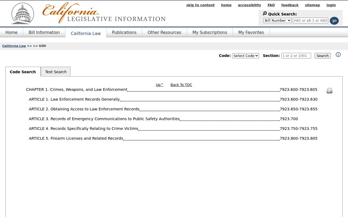Click the feedback link
348x217 pixels.
tap(290, 5)
